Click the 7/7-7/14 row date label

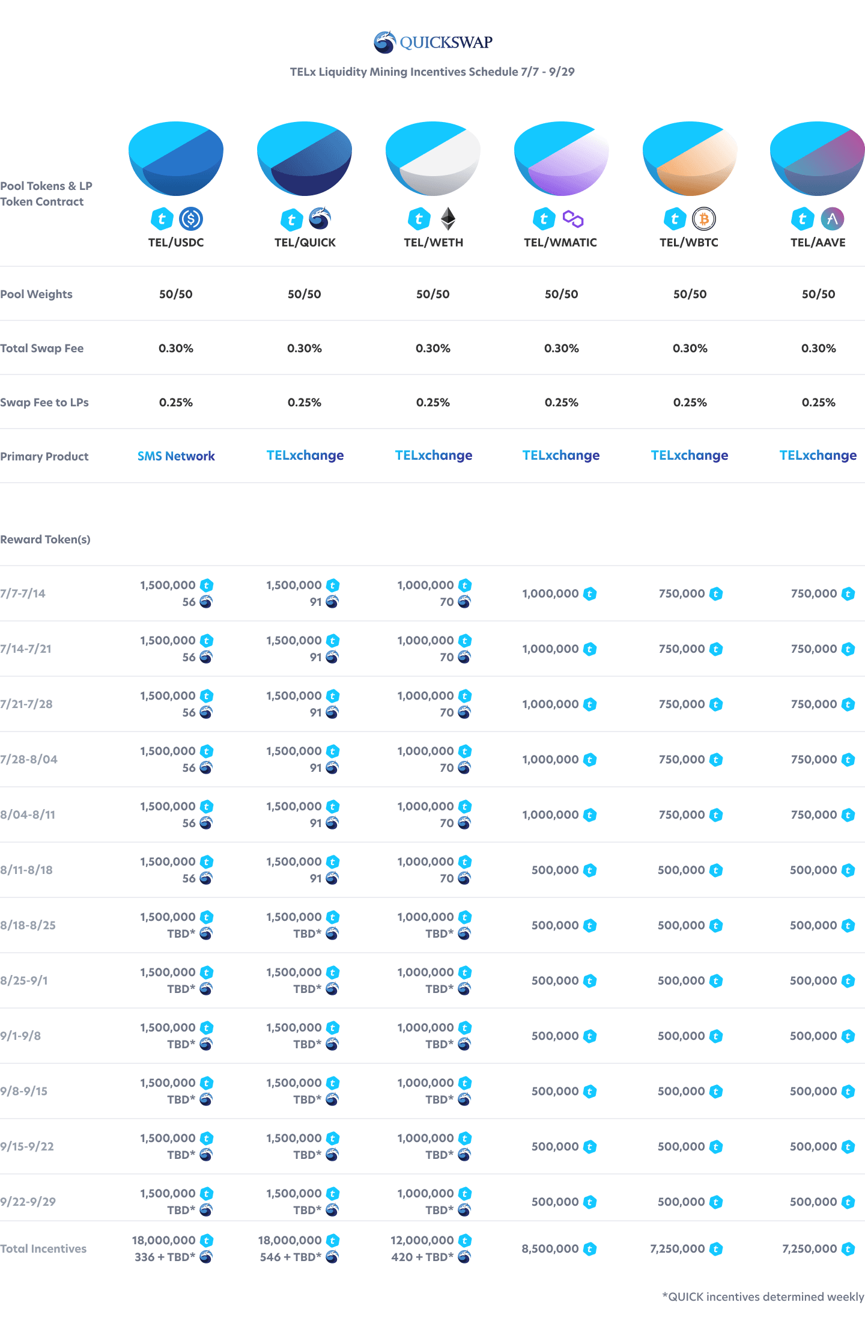23,593
